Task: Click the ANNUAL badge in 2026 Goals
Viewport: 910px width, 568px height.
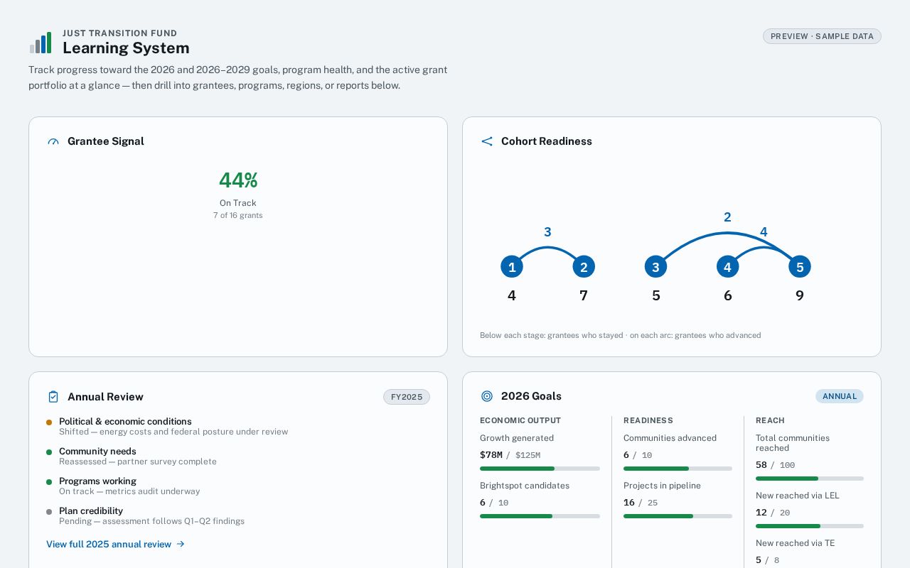Action: [840, 396]
